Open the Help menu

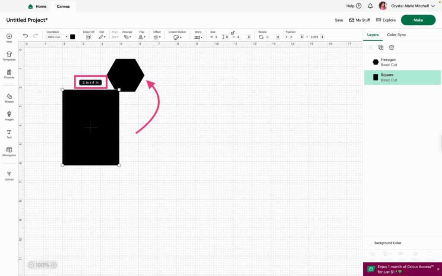click(x=354, y=6)
